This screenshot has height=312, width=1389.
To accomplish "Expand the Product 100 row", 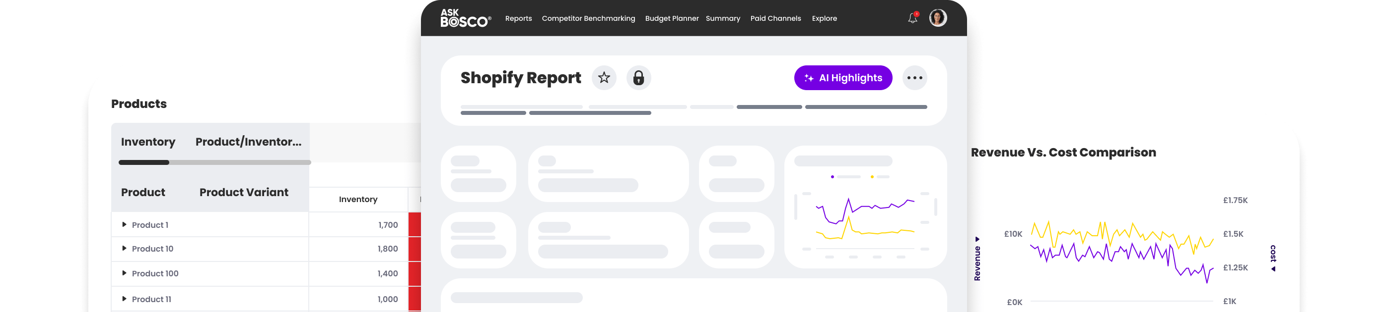I will [x=125, y=273].
